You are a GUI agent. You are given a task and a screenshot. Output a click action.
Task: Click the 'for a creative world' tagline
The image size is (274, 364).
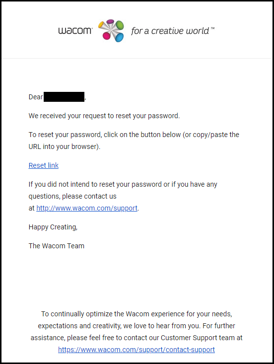[170, 31]
